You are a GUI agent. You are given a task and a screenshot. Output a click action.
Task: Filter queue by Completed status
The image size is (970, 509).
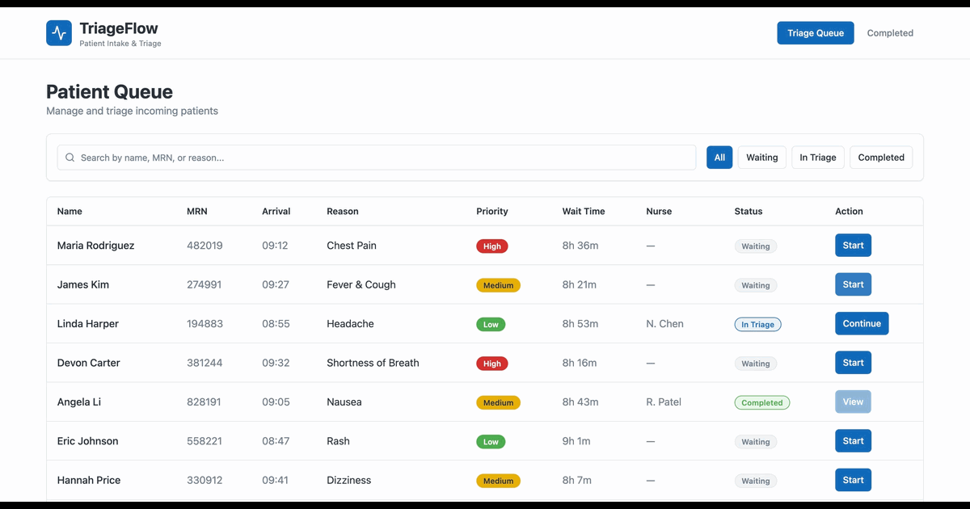(881, 158)
